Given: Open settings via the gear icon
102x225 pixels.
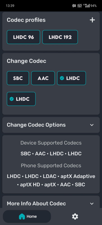Looking at the screenshot, I should (75, 216).
